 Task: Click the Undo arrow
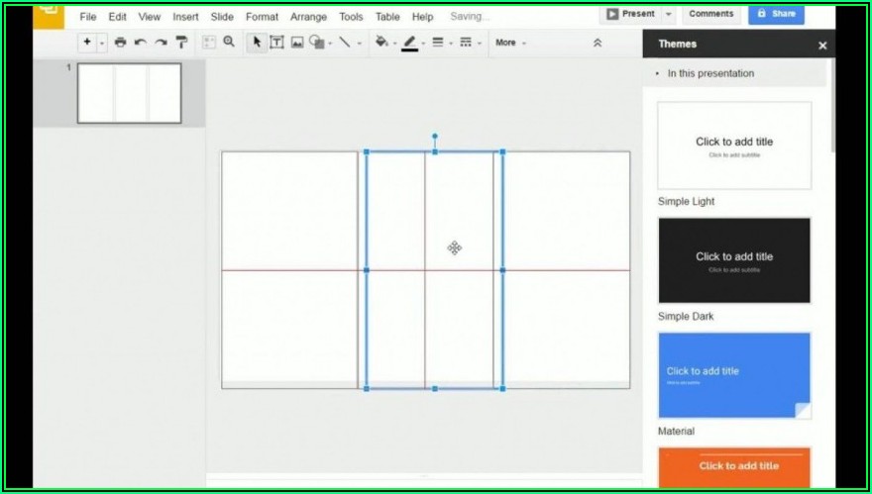click(x=140, y=43)
